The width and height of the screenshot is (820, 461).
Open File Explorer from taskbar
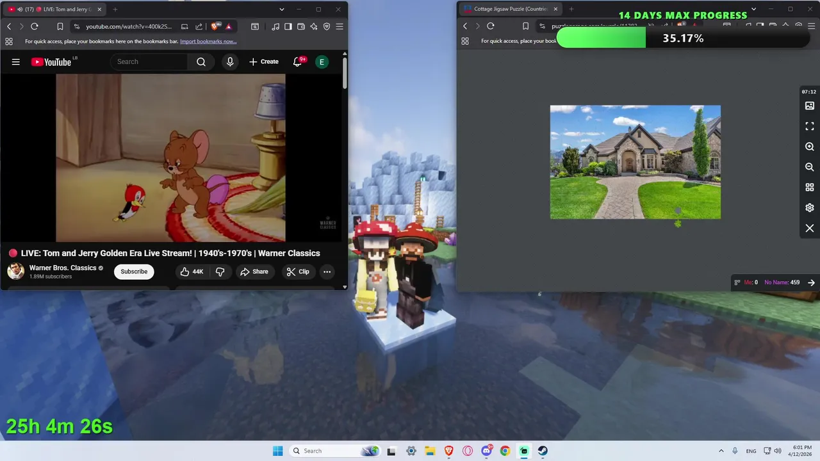(430, 451)
